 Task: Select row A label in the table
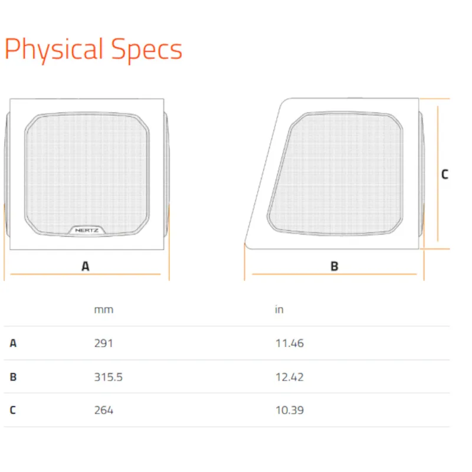[13, 343]
